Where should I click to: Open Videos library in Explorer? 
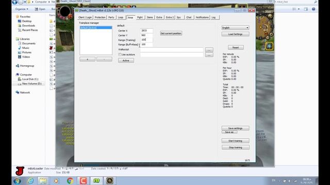(26, 57)
